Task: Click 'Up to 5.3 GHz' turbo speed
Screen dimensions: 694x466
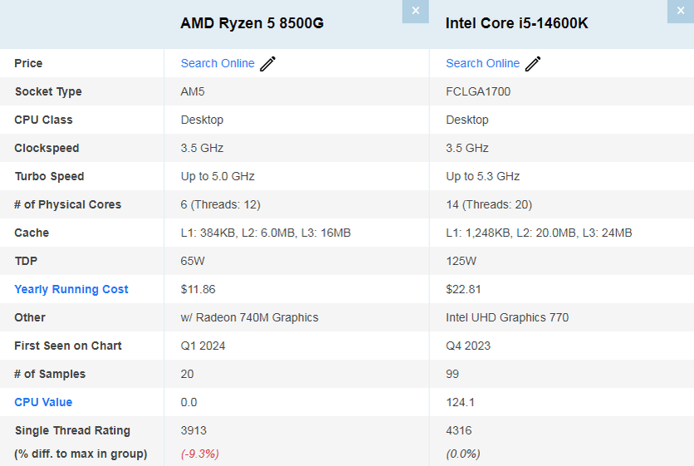Action: pyautogui.click(x=482, y=176)
